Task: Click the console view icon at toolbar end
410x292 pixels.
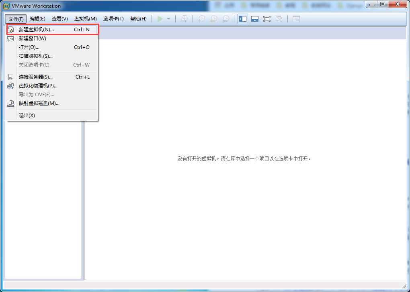Action: click(296, 19)
